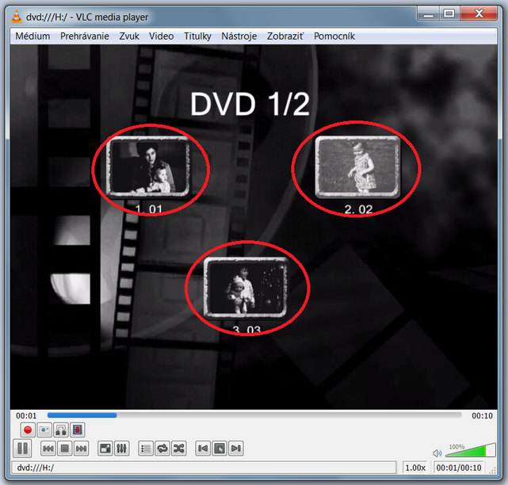This screenshot has height=485, width=508.
Task: Click the dvd:///H:/ status bar text
Action: click(x=36, y=468)
